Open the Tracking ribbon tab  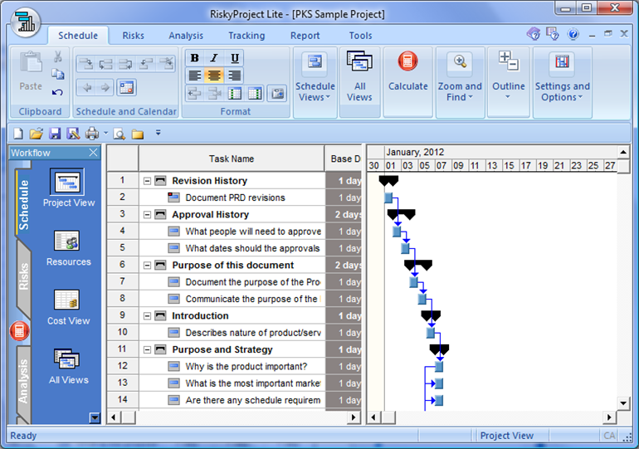click(246, 36)
